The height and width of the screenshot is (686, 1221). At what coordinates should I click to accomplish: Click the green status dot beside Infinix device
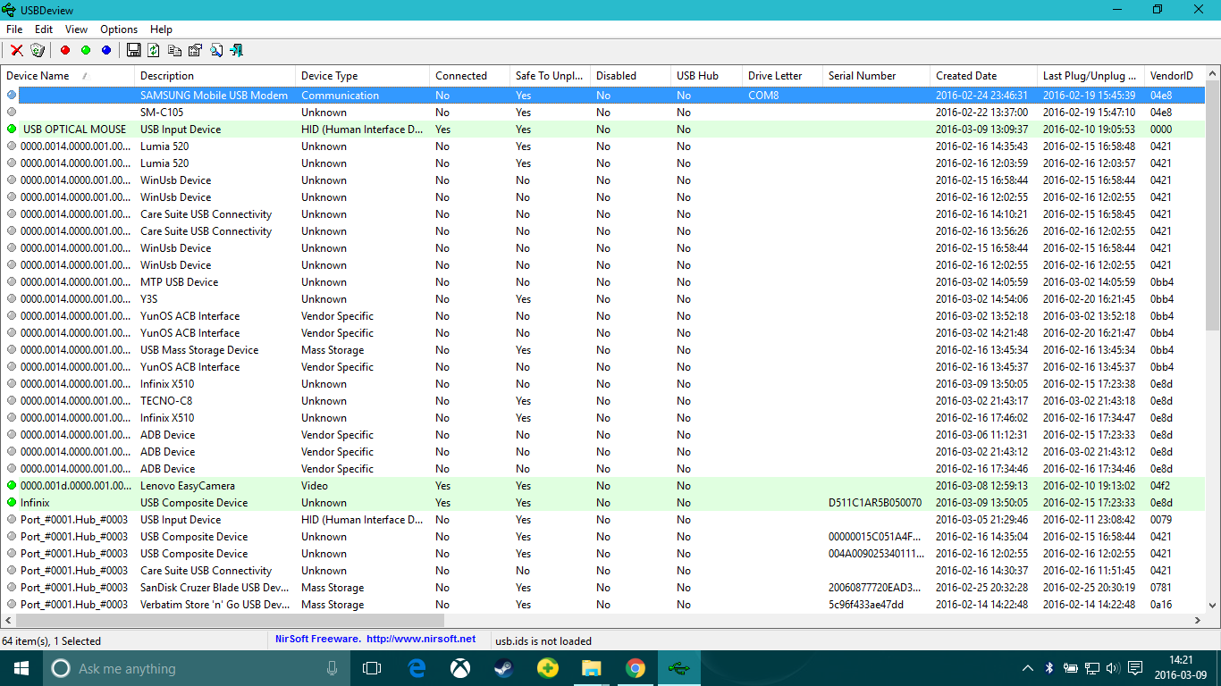12,503
